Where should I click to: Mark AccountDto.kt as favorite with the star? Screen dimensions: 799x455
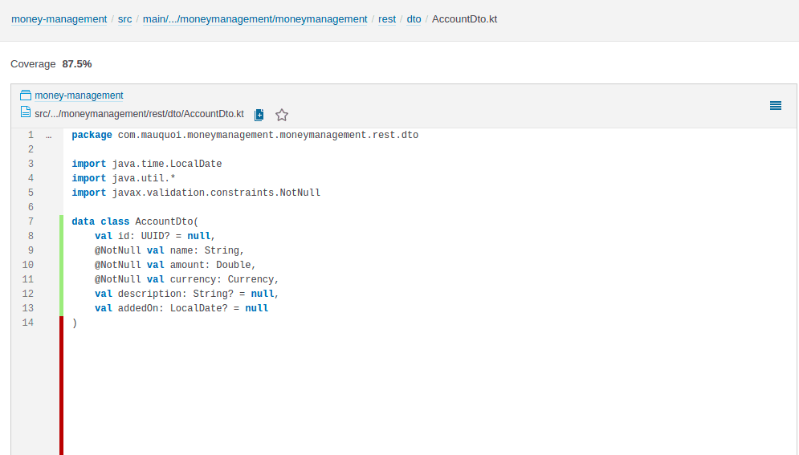pyautogui.click(x=282, y=115)
